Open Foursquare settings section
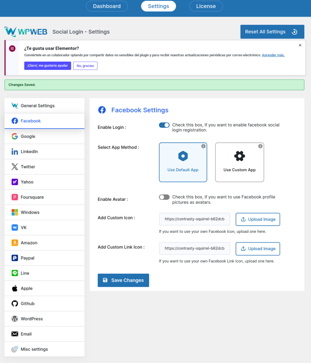 pos(44,197)
